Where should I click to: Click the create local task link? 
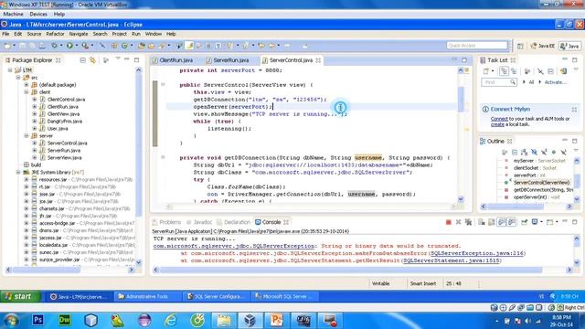(497, 124)
